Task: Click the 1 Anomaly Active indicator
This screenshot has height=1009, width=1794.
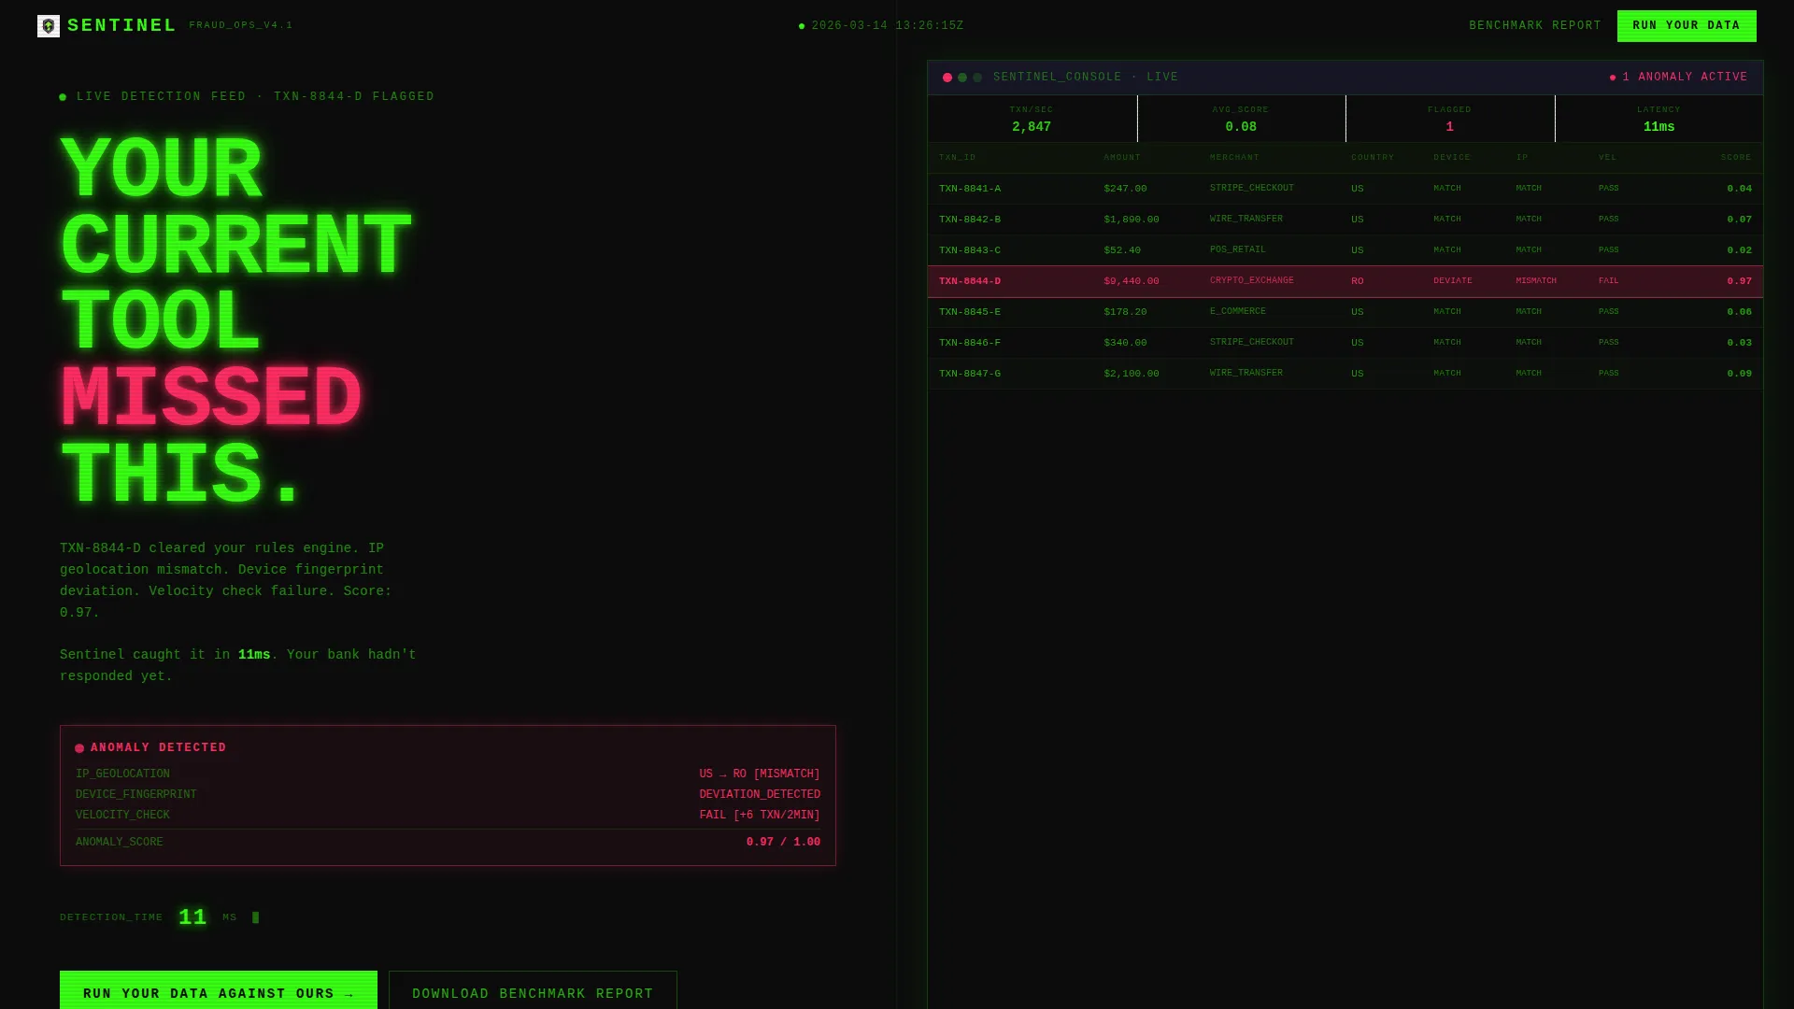Action: click(1678, 78)
